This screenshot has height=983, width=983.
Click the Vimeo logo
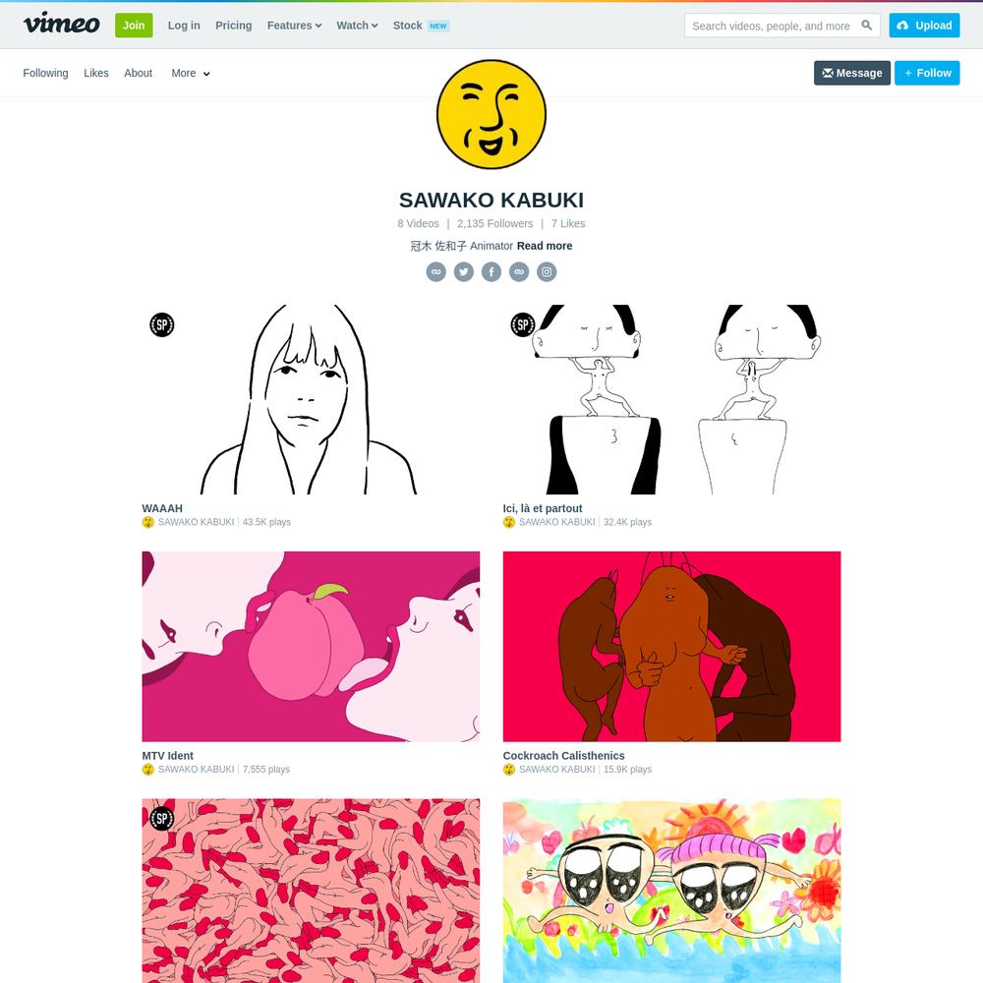[x=61, y=24]
